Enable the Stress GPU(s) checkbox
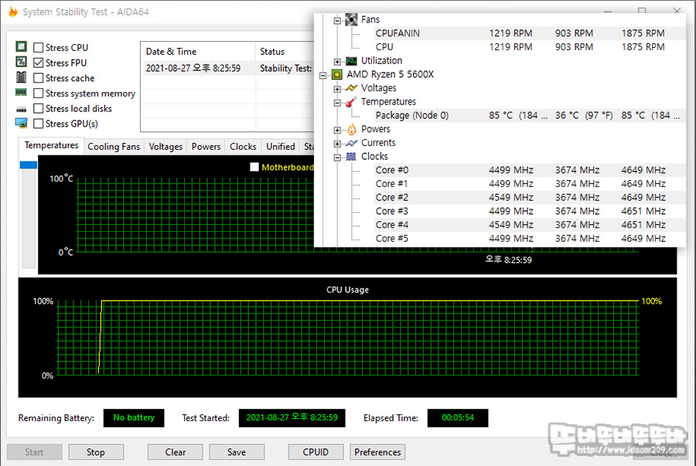Screen dimensions: 696x466 (x=39, y=123)
